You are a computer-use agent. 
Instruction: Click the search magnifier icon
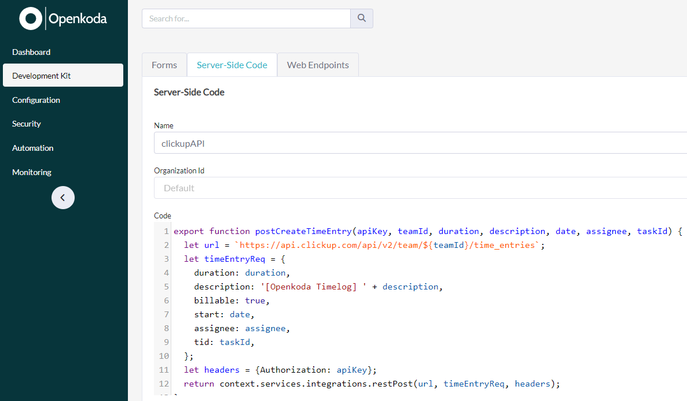[x=361, y=18]
